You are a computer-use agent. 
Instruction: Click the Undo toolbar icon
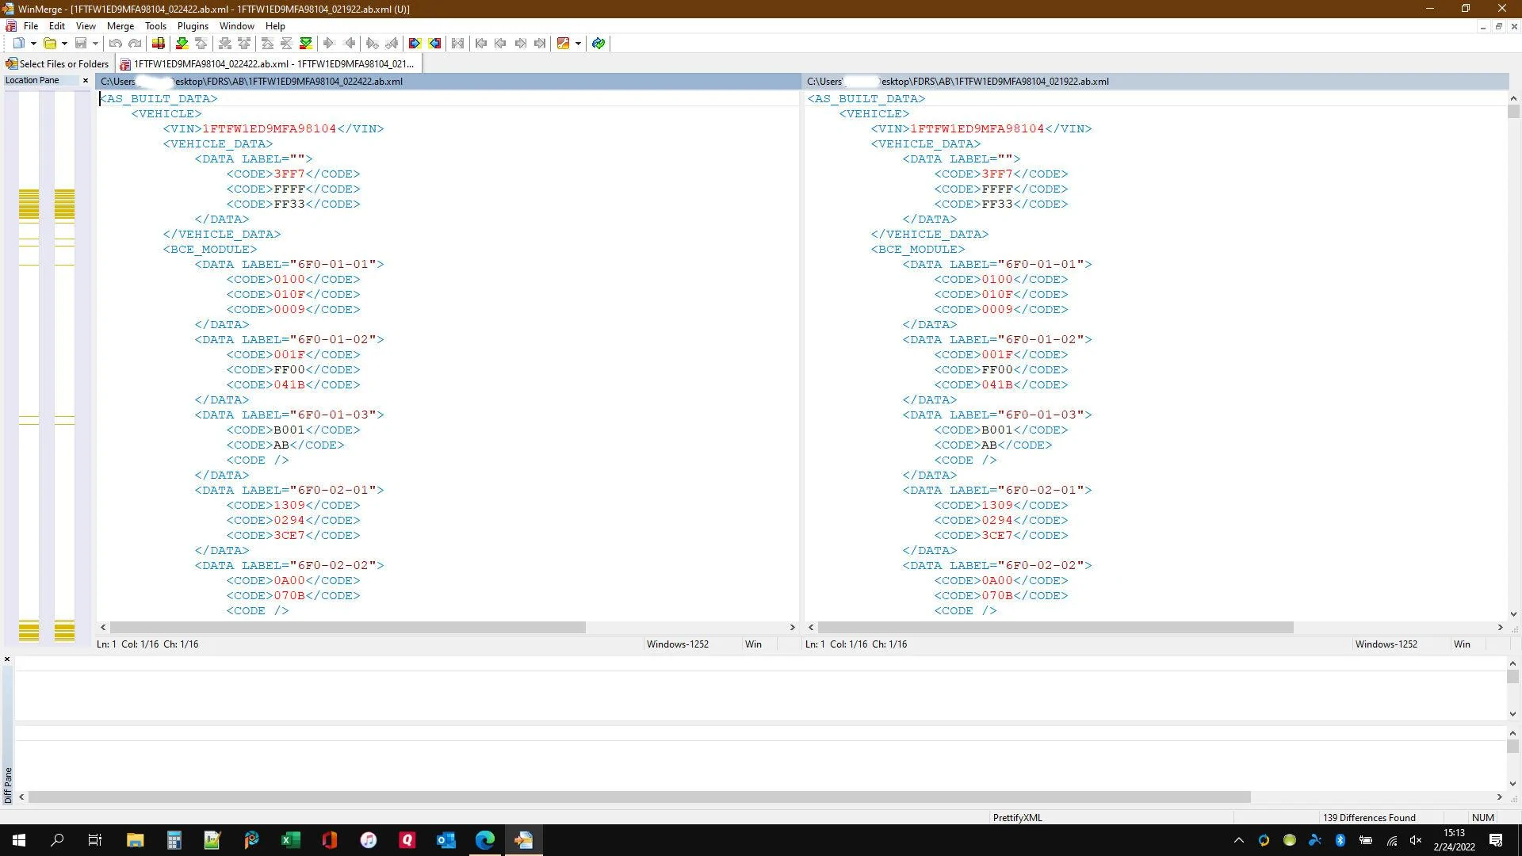(115, 44)
